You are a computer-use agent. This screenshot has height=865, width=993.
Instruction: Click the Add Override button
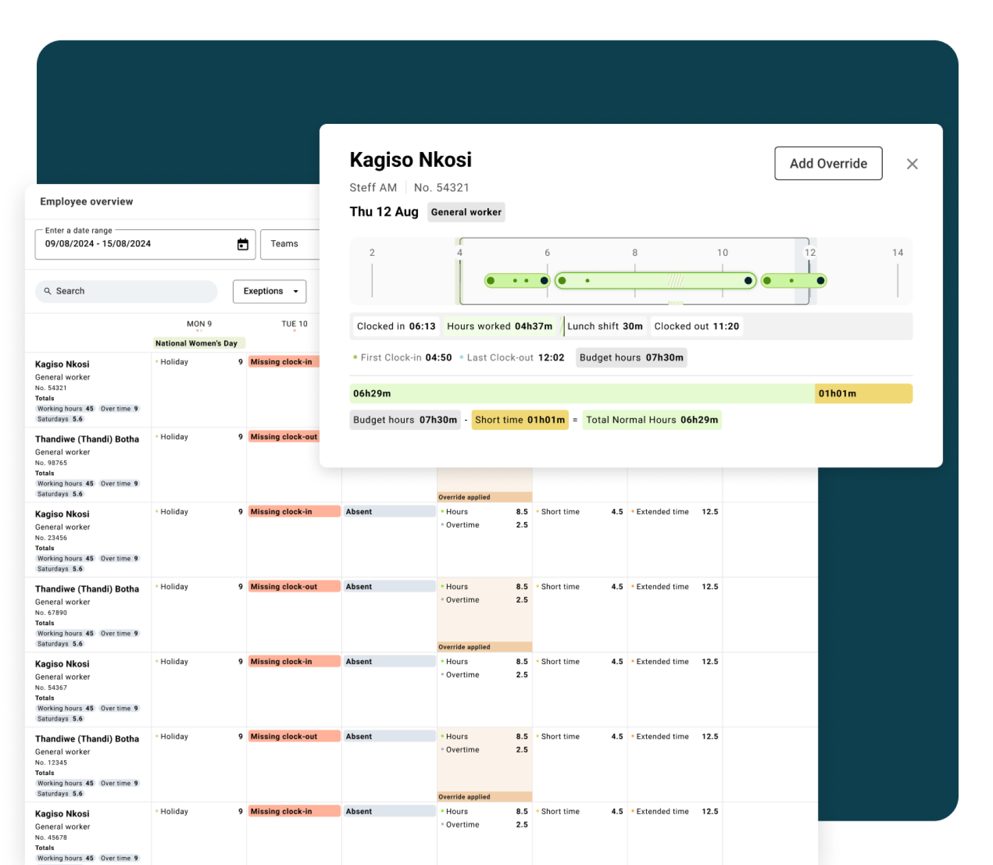click(x=828, y=163)
